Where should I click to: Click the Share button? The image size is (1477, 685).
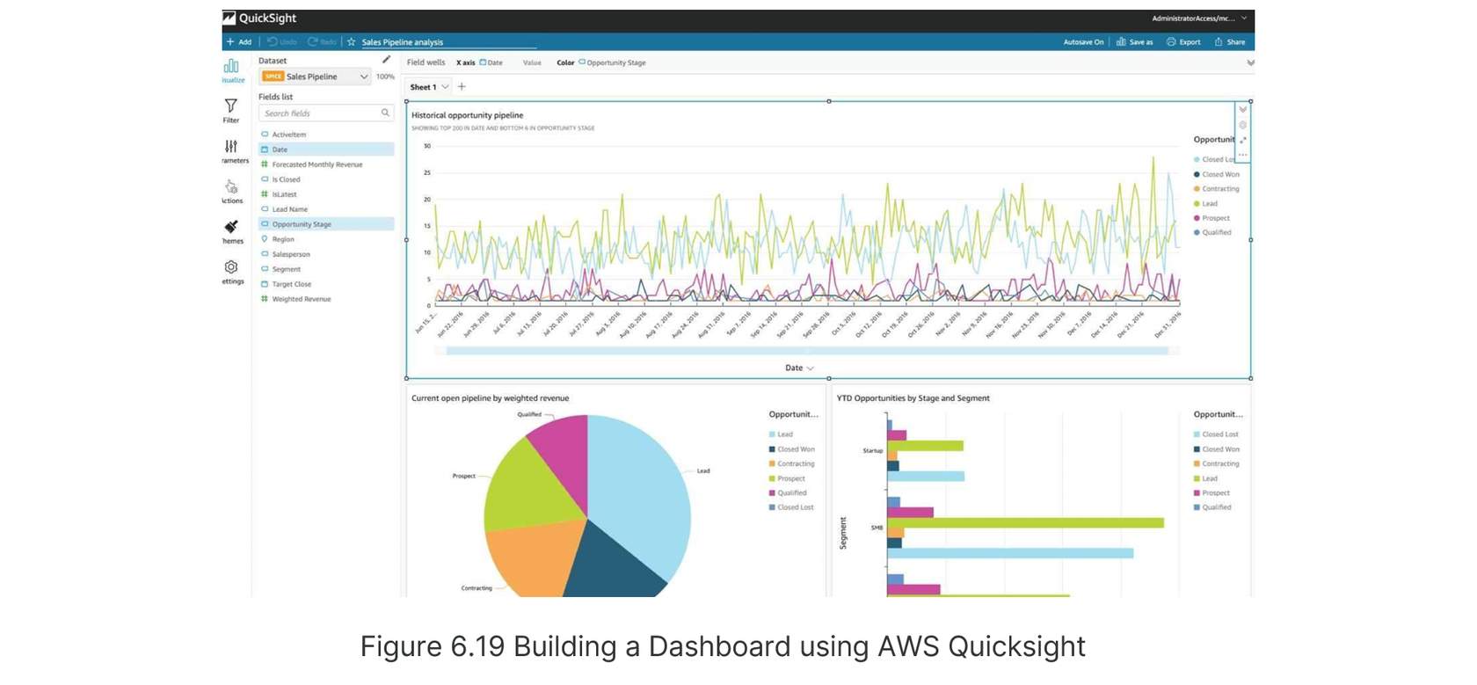pyautogui.click(x=1230, y=41)
